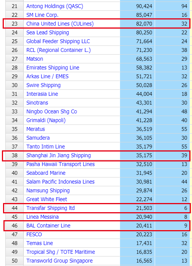This screenshot has height=266, width=192.
Task: Select rank number 44 cell
Action: tap(14, 208)
